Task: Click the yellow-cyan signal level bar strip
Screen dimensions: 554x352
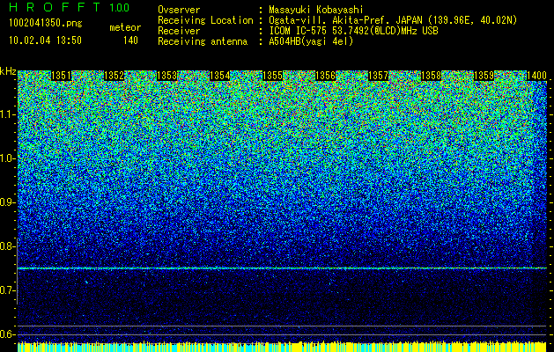Action: pos(282,347)
